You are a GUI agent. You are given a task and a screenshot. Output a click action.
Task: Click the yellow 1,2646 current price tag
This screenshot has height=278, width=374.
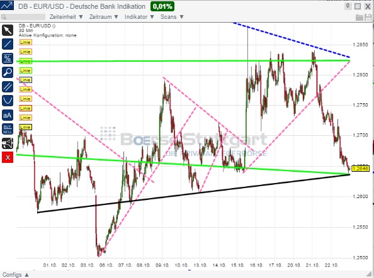pyautogui.click(x=360, y=169)
